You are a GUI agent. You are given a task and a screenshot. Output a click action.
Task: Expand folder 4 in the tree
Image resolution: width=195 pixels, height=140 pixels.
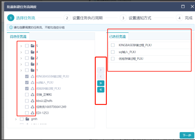21,52
